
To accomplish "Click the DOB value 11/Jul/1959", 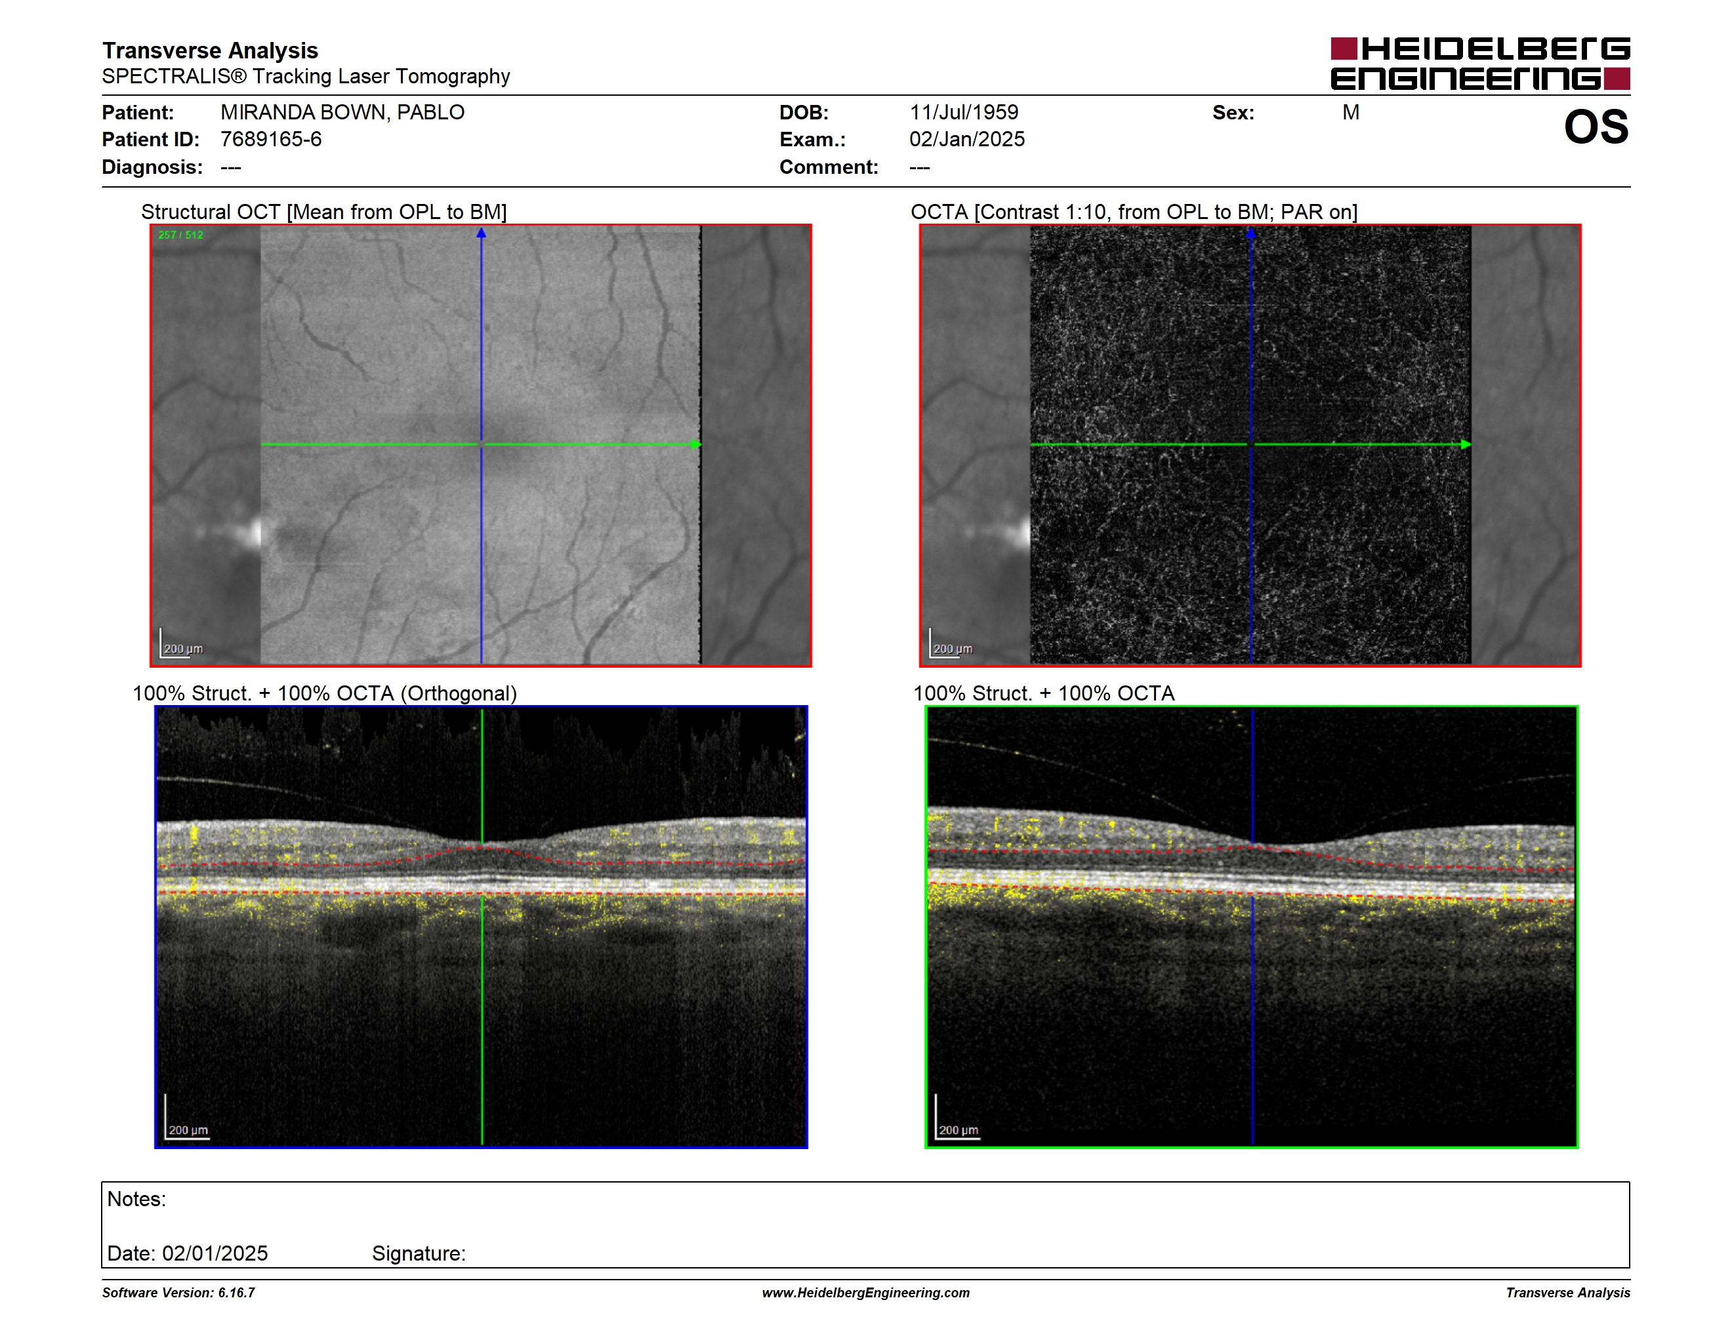I will [x=964, y=113].
